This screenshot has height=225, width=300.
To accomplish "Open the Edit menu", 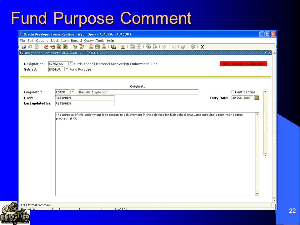I will click(x=30, y=41).
